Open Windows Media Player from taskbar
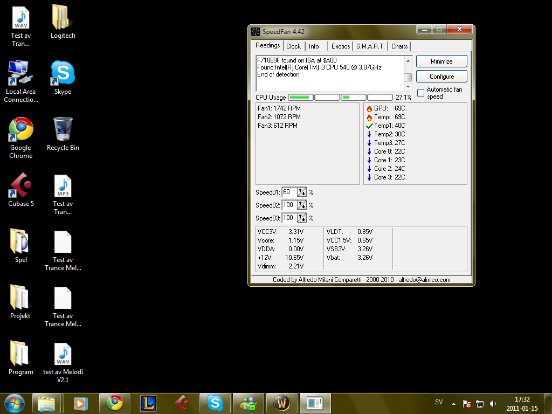 click(80, 403)
